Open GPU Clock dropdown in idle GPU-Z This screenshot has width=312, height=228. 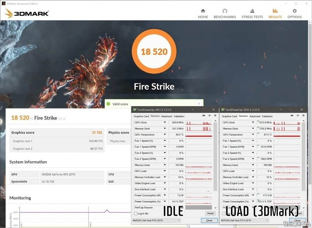coord(165,123)
